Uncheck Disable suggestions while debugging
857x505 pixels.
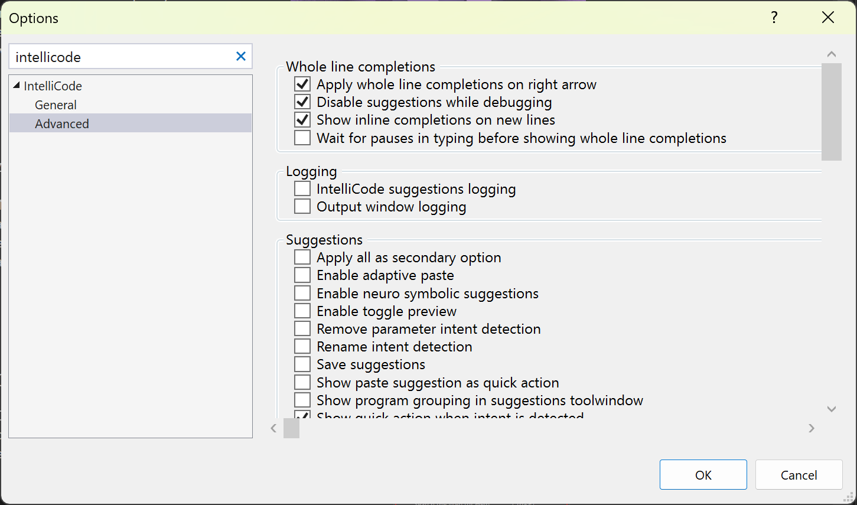(302, 102)
